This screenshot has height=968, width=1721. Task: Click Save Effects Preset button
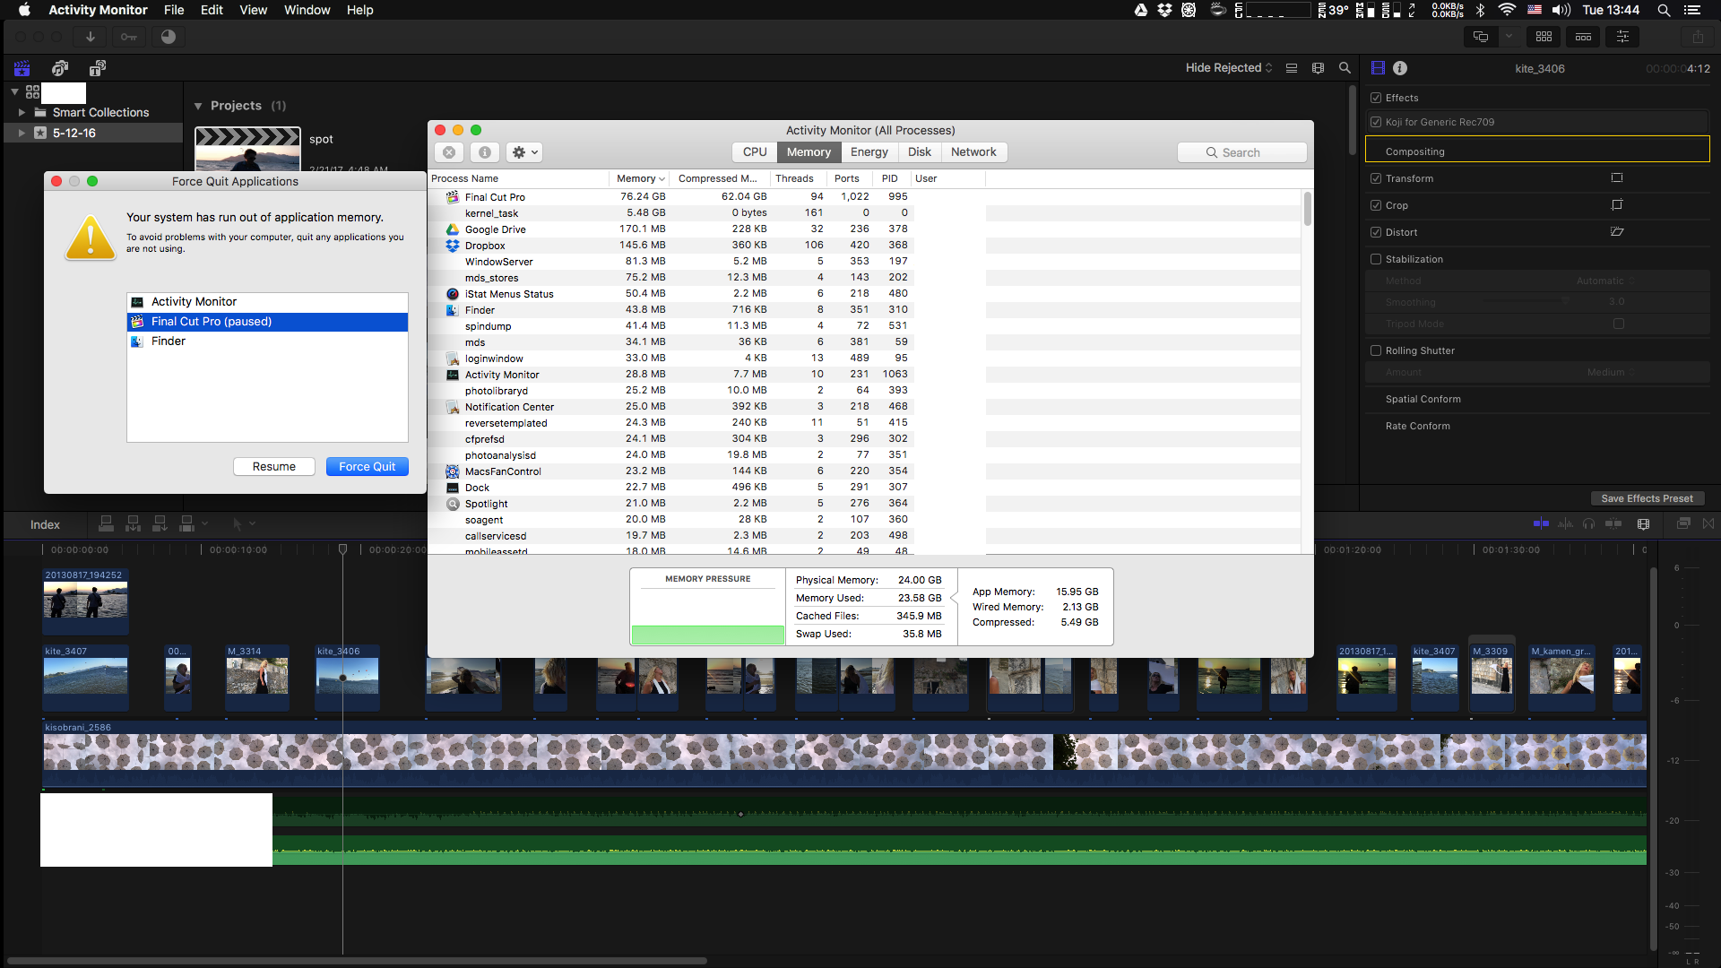tap(1647, 498)
